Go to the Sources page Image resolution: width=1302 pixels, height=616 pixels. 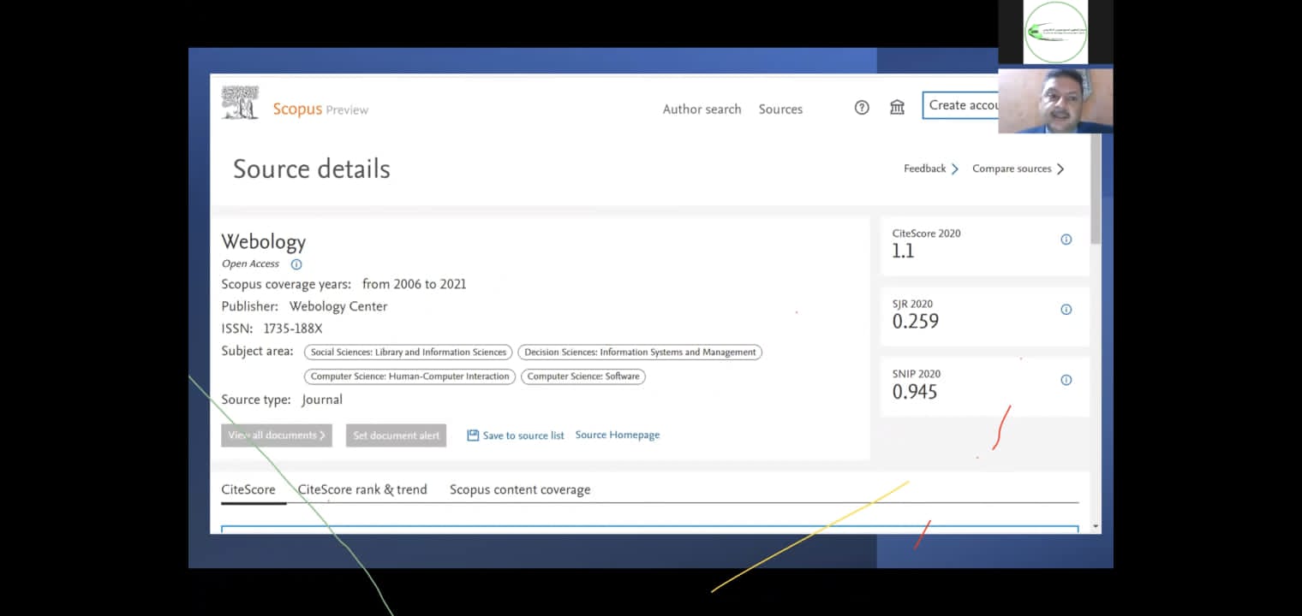(x=780, y=110)
